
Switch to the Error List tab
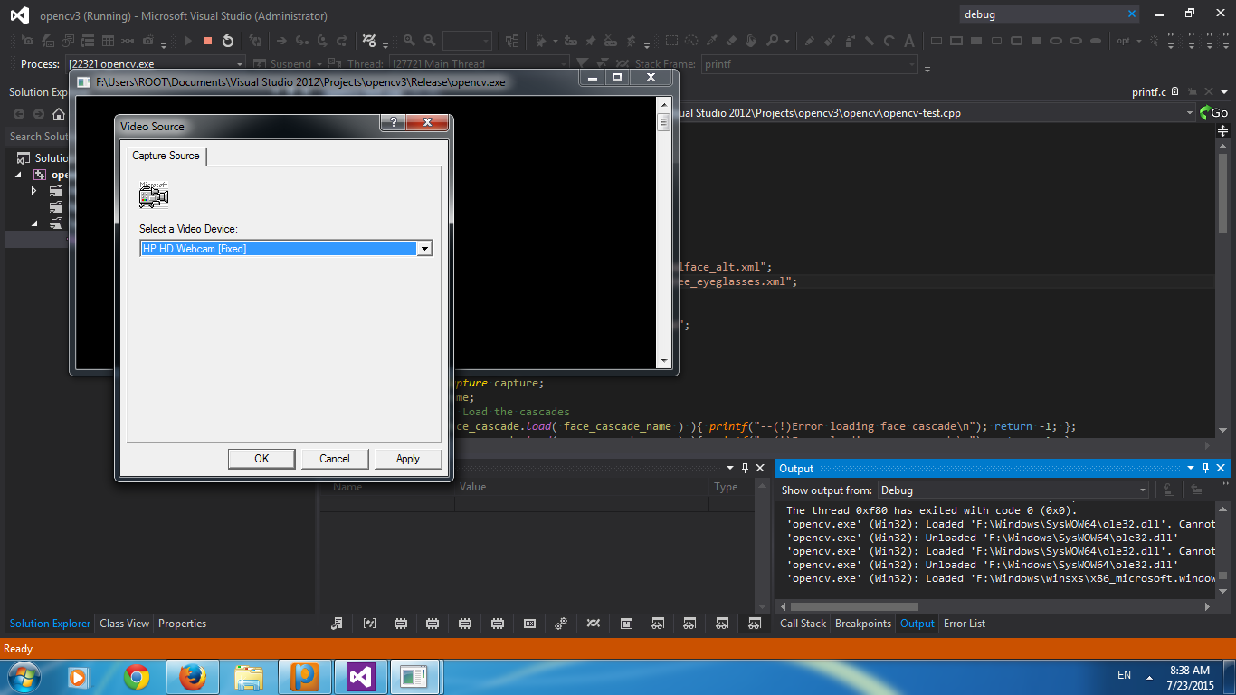[965, 624]
